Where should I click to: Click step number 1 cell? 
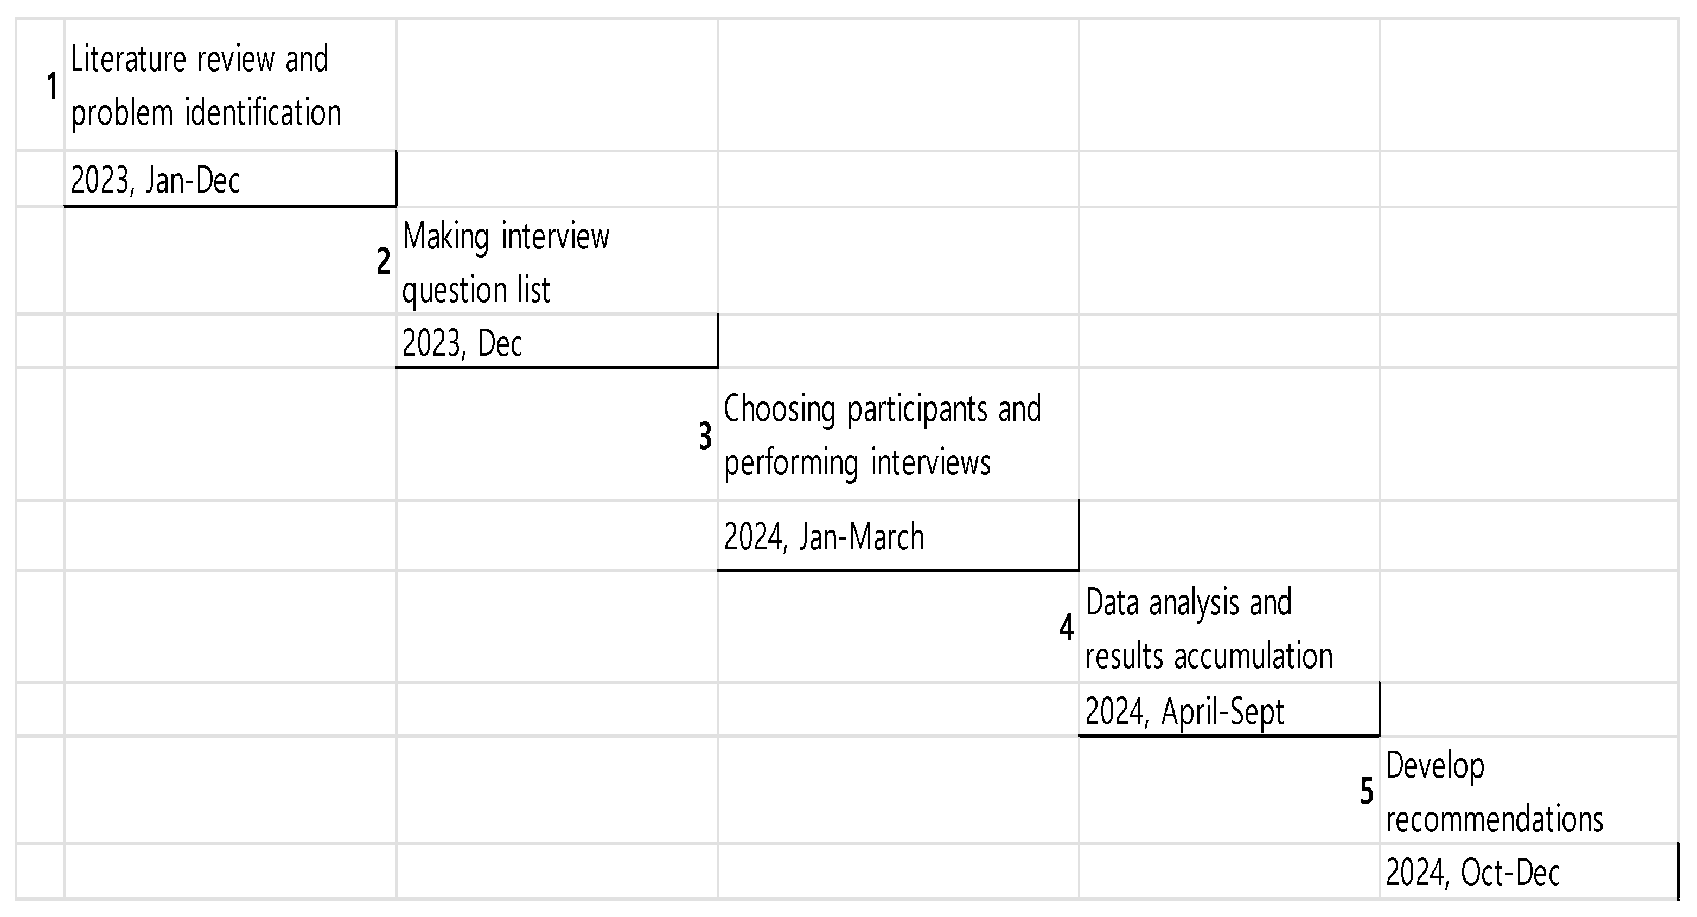[41, 86]
